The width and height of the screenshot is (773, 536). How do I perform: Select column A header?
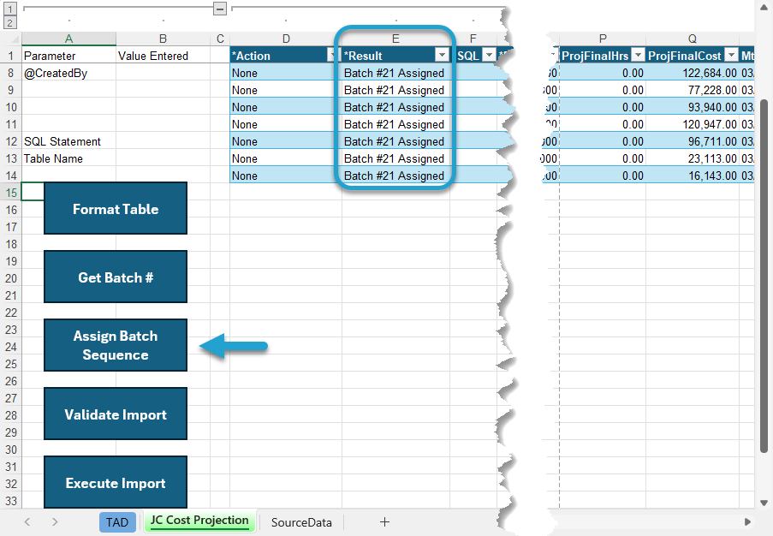(69, 39)
